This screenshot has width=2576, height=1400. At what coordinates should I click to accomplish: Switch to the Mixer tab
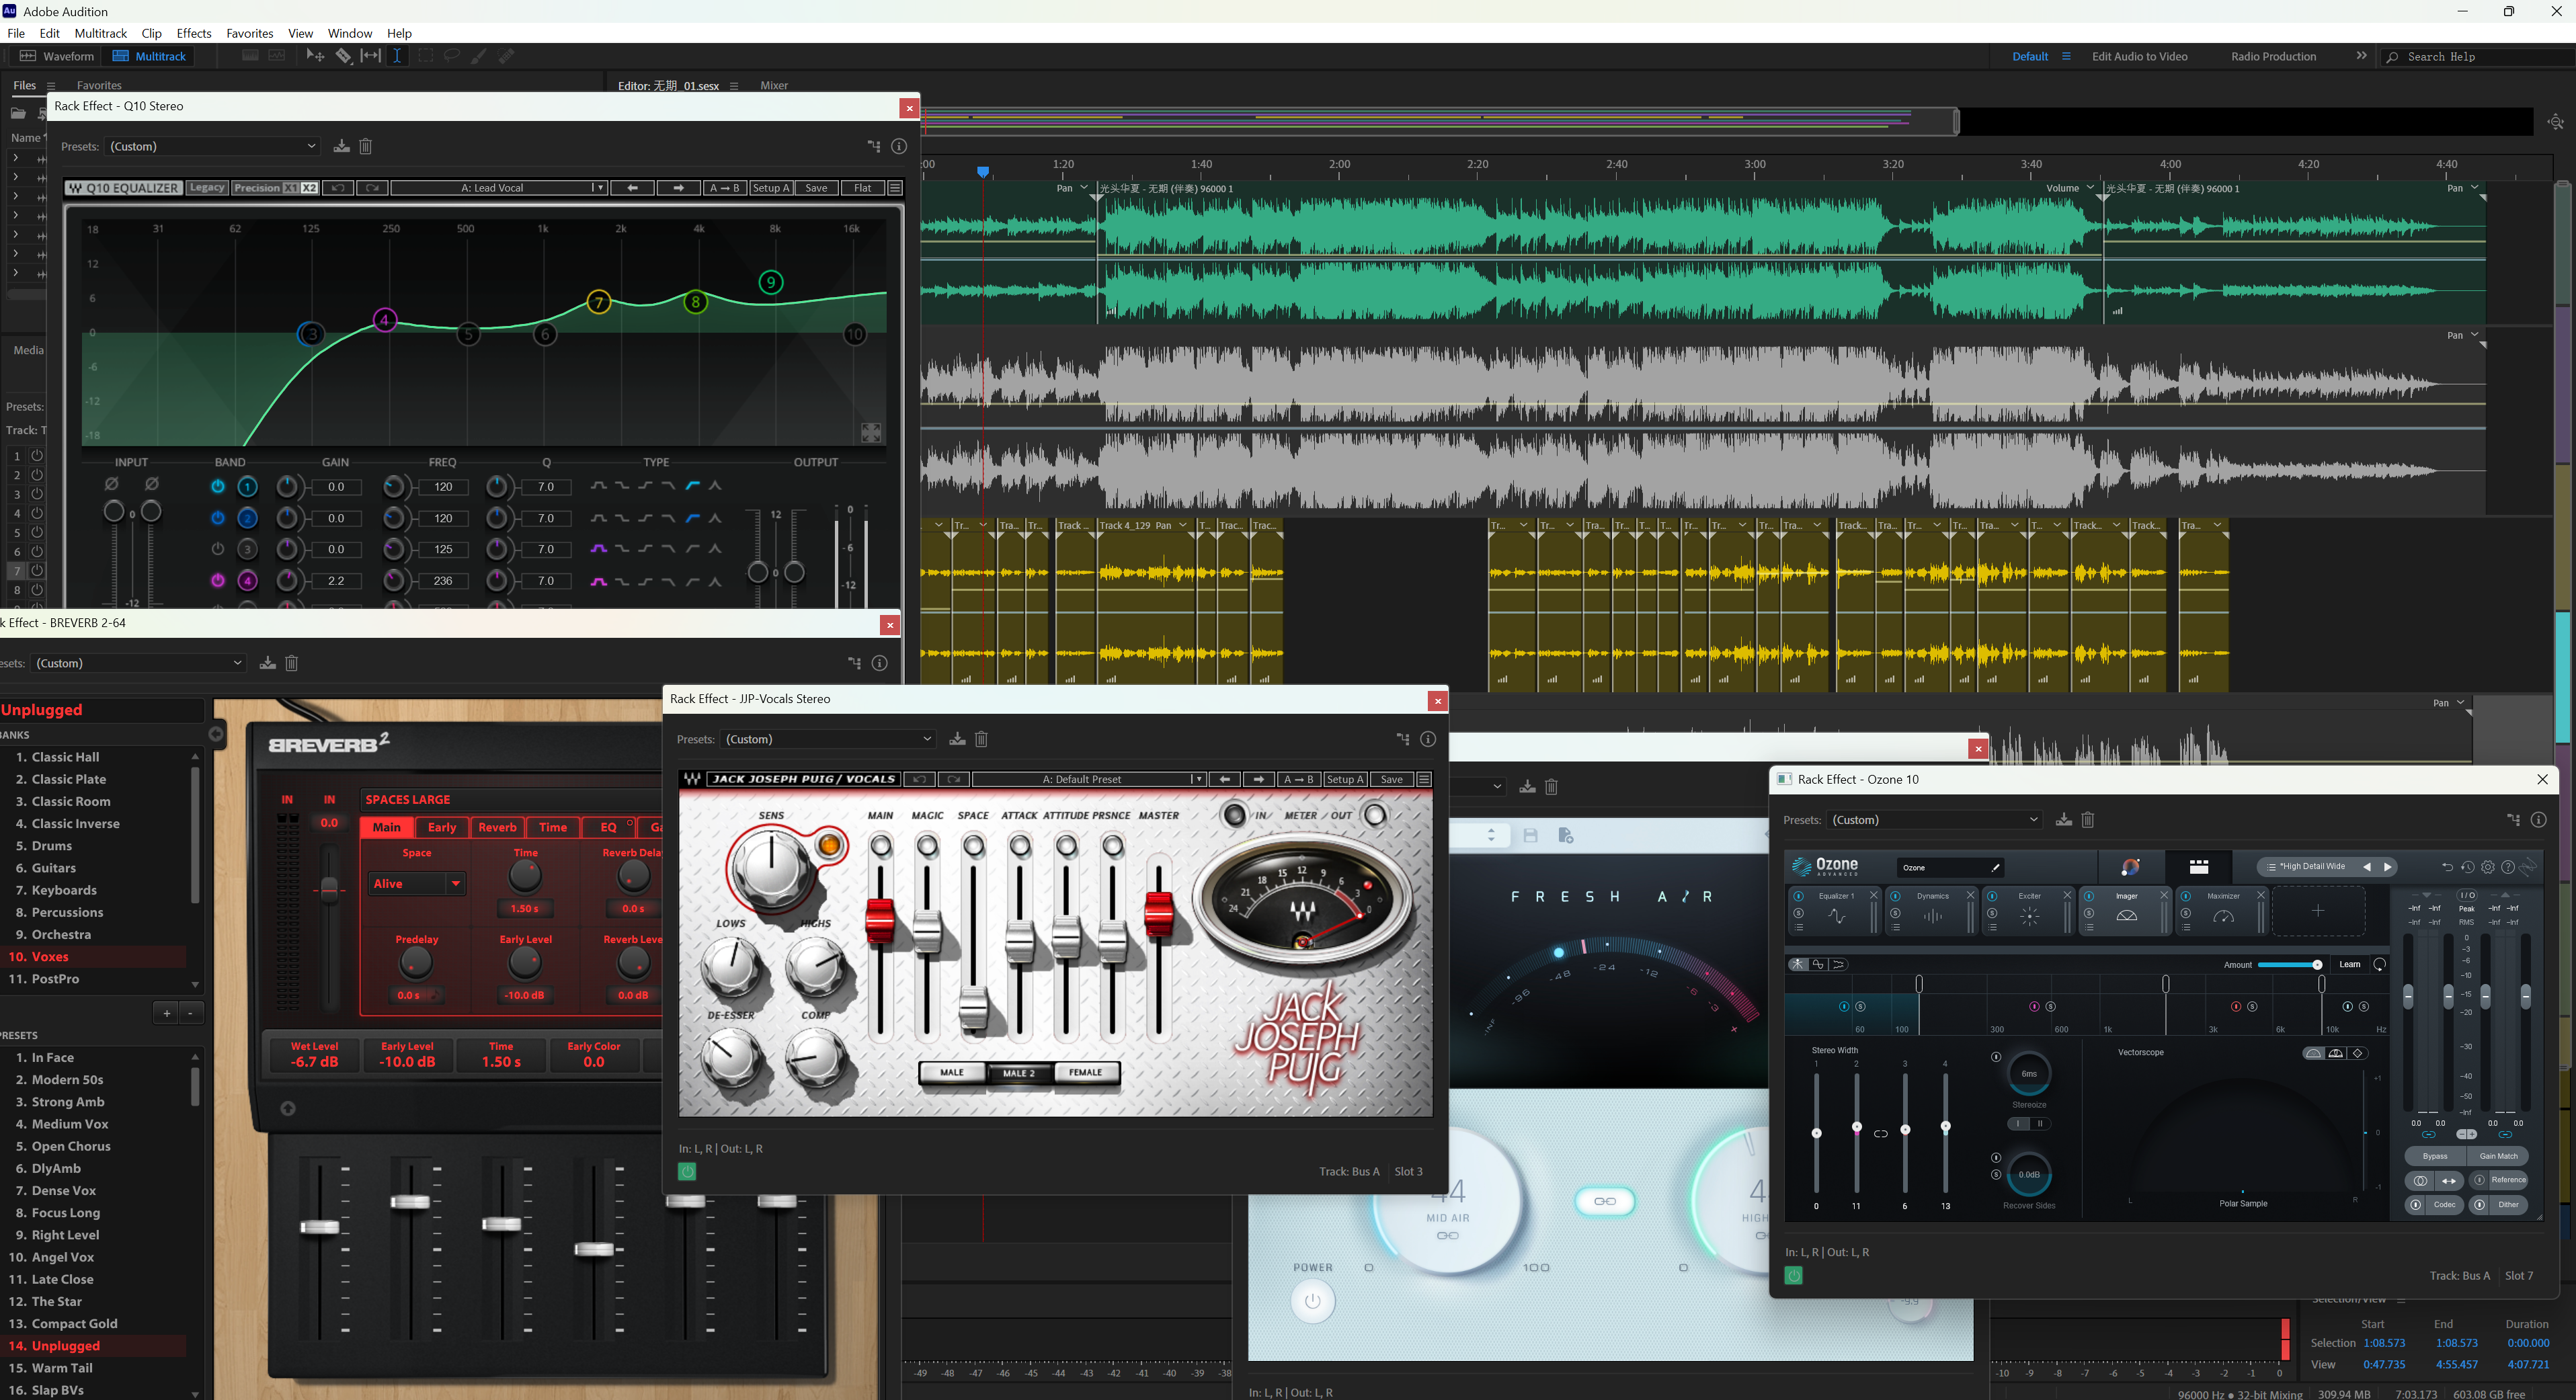773,85
